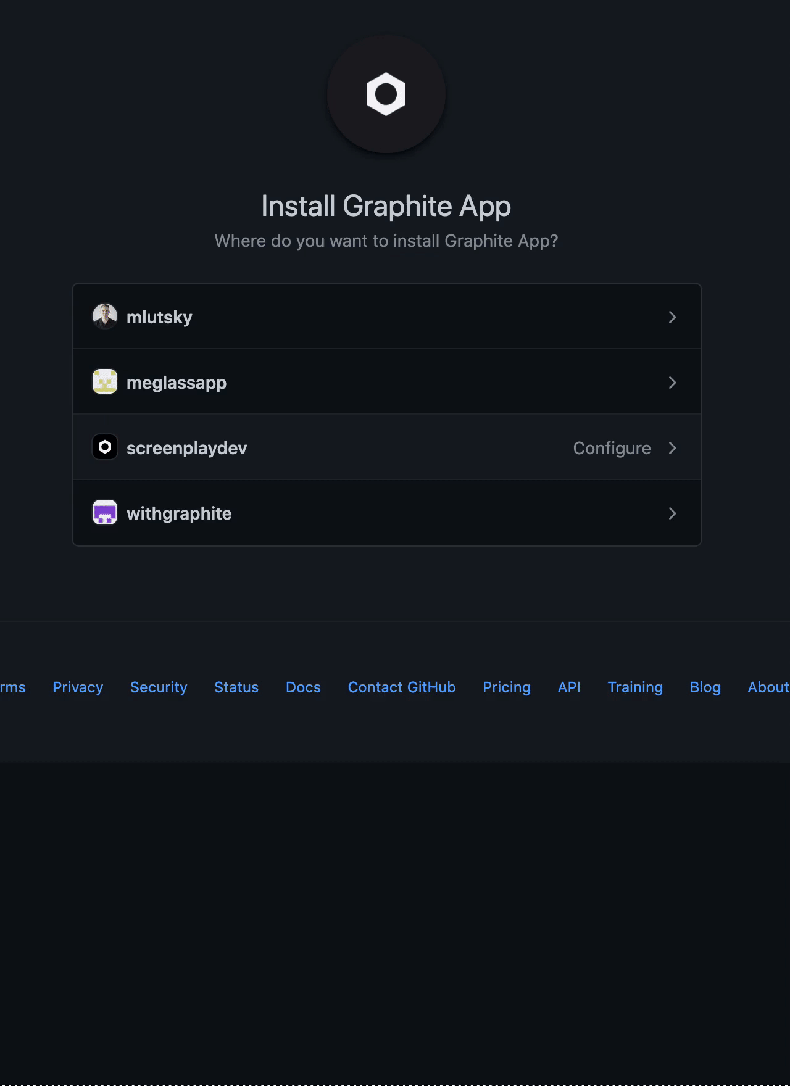This screenshot has width=790, height=1086.
Task: Open the chevron arrow for withgraphite
Action: point(673,513)
